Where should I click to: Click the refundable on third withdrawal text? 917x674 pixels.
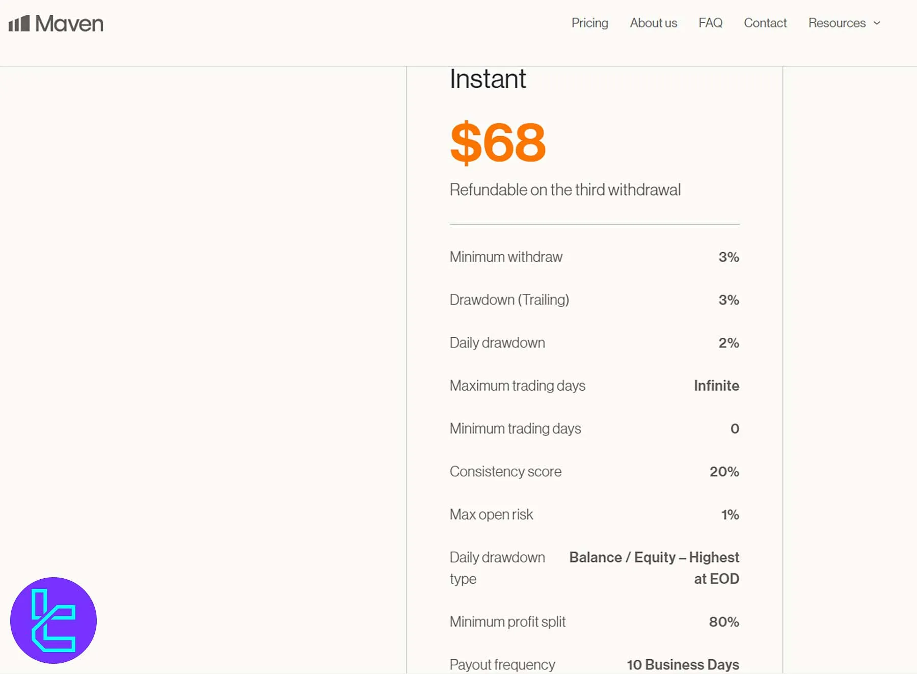565,190
